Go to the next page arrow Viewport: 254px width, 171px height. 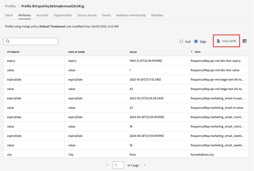click(x=145, y=165)
